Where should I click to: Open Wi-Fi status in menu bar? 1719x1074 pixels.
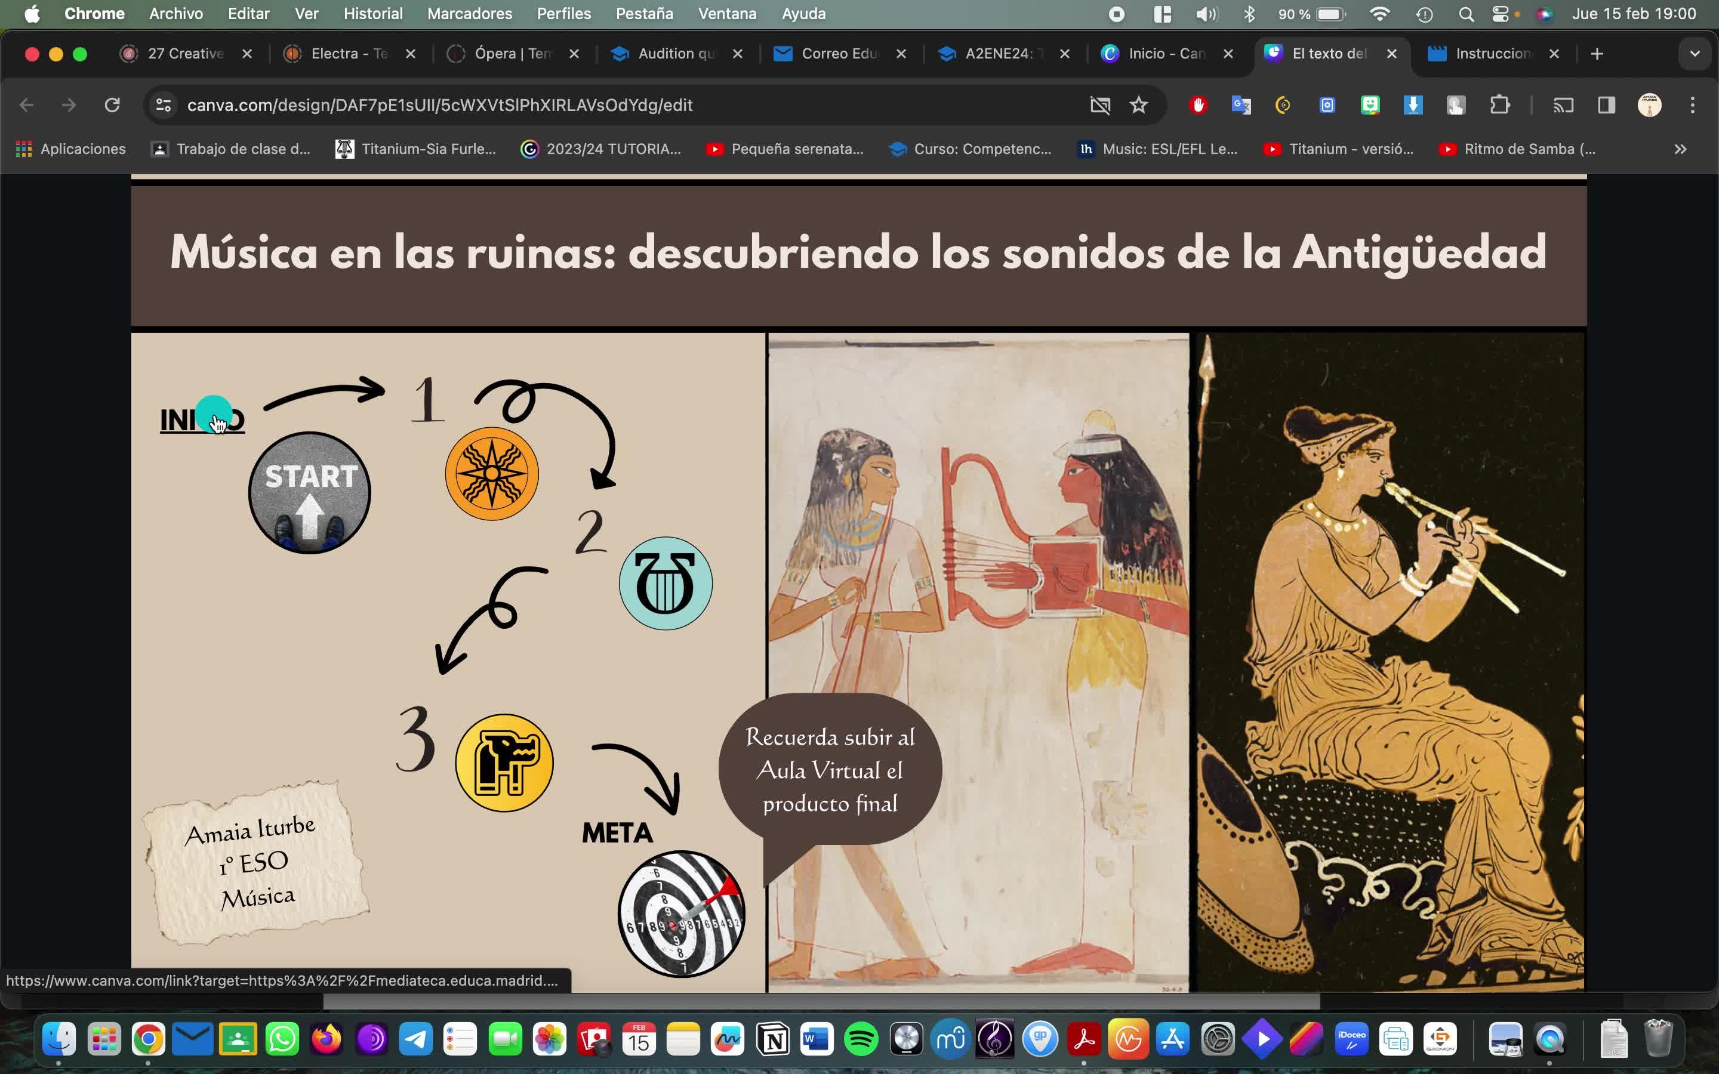click(1379, 14)
